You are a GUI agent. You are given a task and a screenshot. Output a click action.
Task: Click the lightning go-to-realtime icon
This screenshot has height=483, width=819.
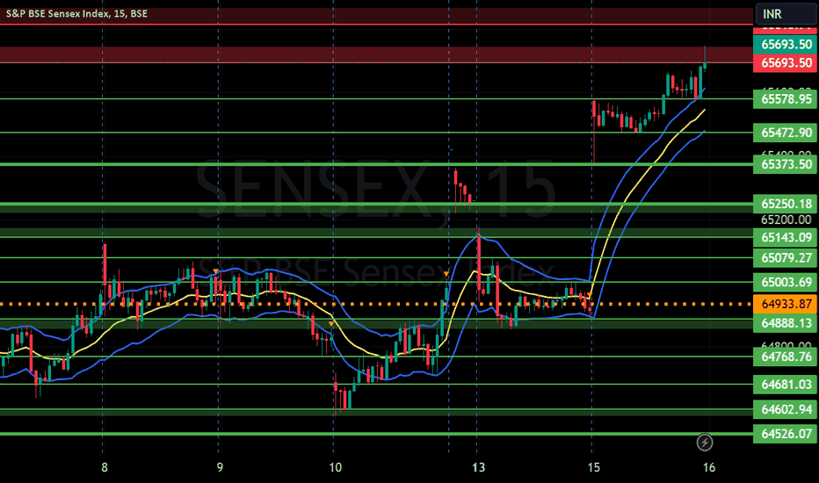[x=705, y=443]
